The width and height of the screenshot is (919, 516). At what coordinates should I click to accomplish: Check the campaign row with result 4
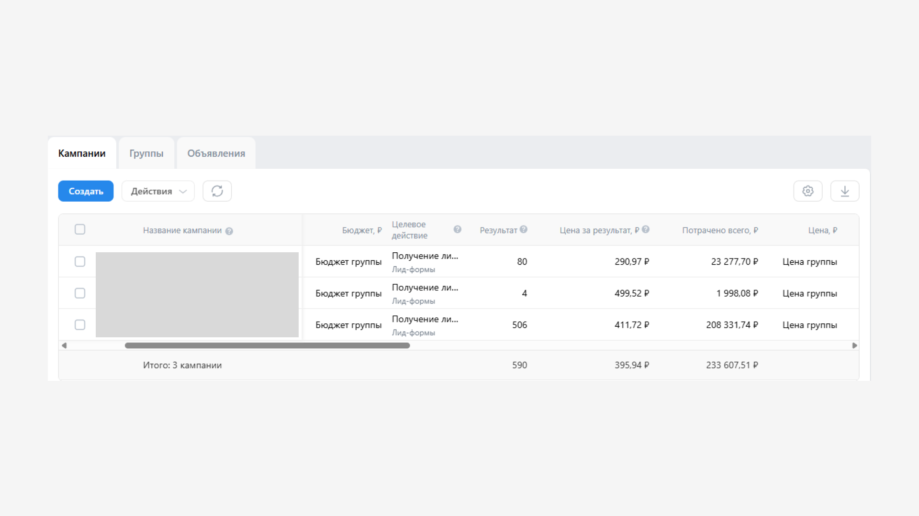click(x=80, y=293)
